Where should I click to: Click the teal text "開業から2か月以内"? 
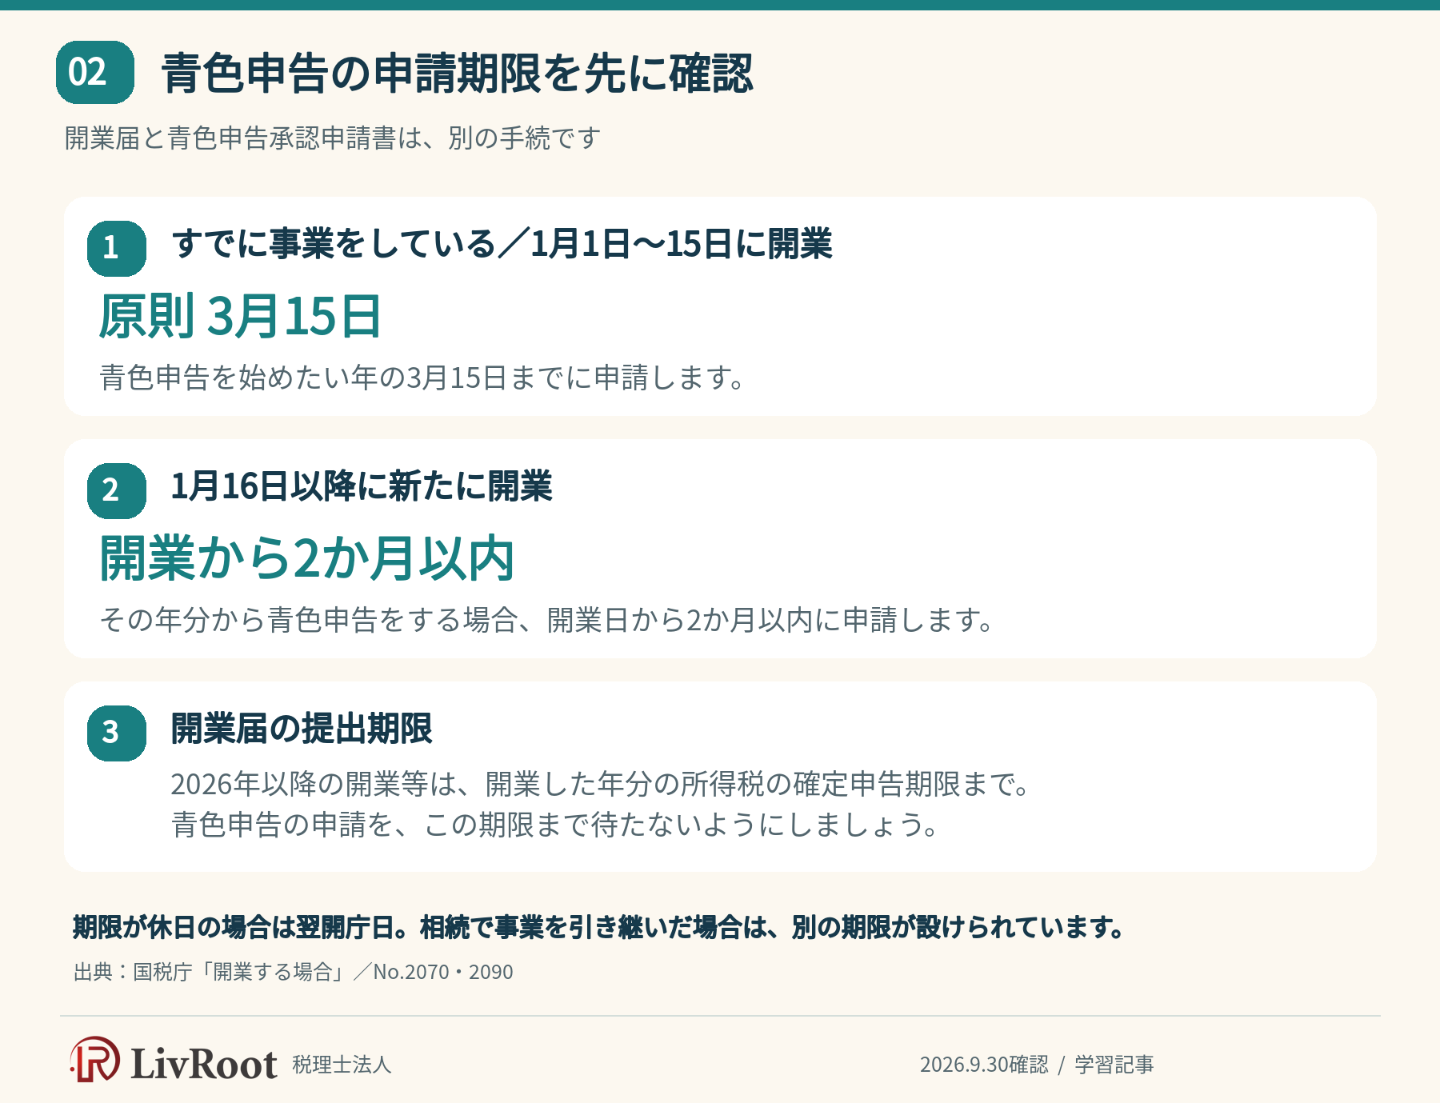307,558
